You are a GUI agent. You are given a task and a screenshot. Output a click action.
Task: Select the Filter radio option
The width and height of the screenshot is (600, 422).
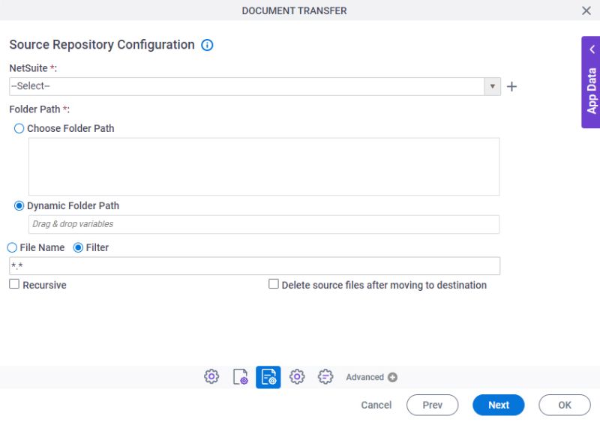[x=78, y=247]
